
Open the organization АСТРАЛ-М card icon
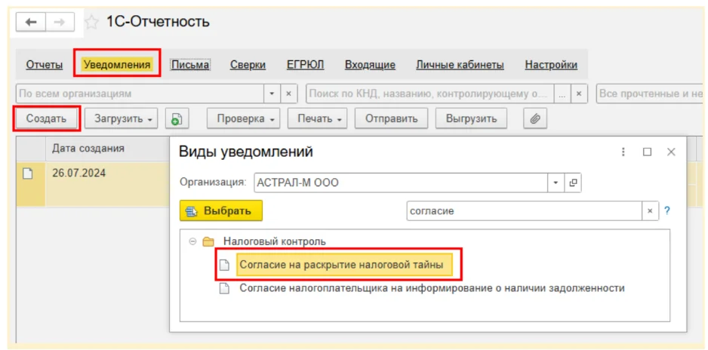573,183
